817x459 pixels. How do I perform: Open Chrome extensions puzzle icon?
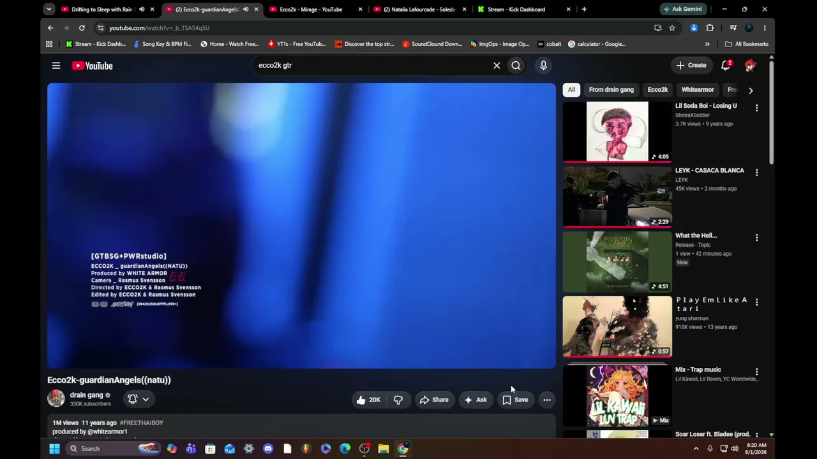(x=710, y=28)
